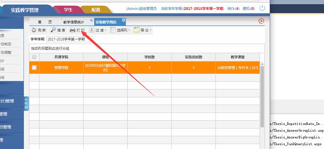Click the 刷新 refresh icon
324x149 pixels.
(x=34, y=30)
